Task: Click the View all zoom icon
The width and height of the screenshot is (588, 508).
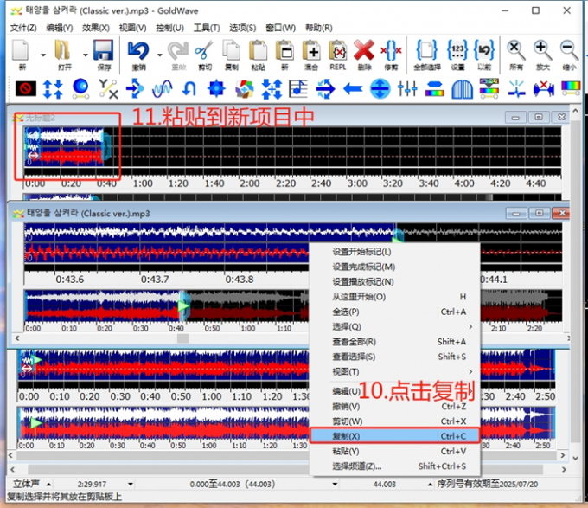Action: click(516, 55)
